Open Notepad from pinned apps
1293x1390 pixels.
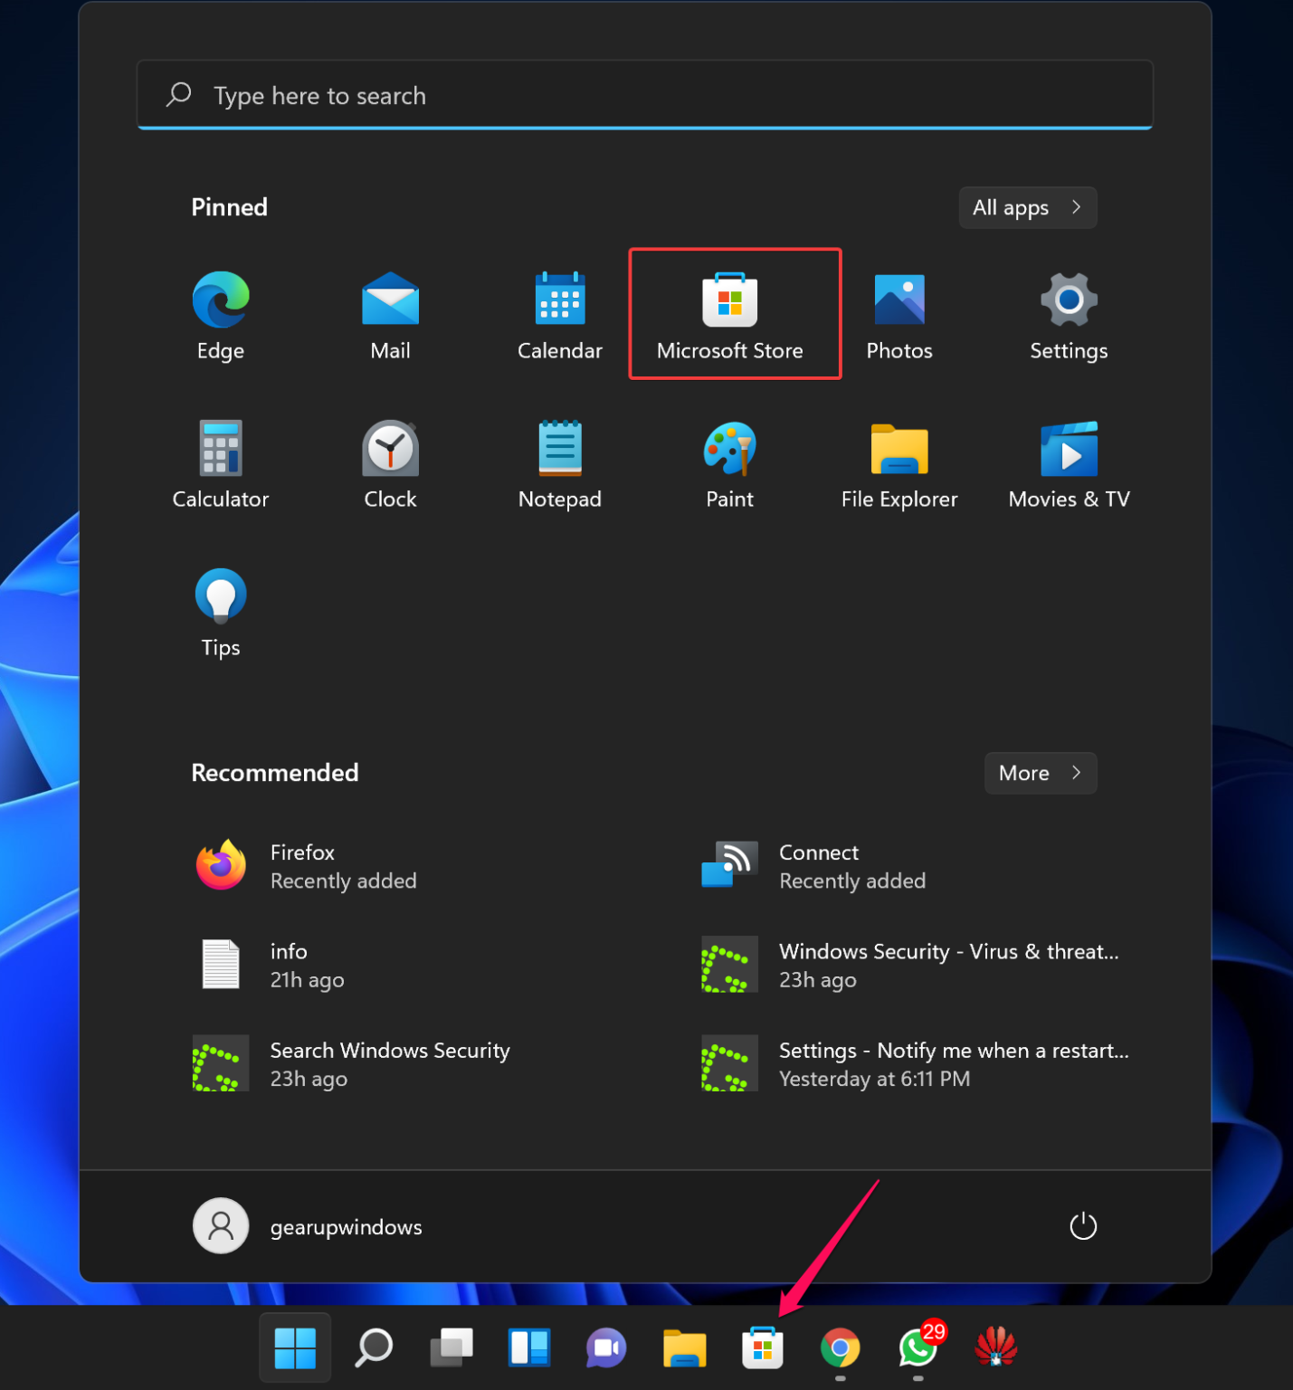point(560,463)
